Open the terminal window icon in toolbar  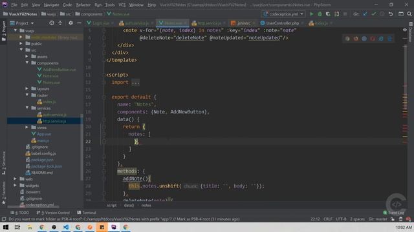click(401, 14)
